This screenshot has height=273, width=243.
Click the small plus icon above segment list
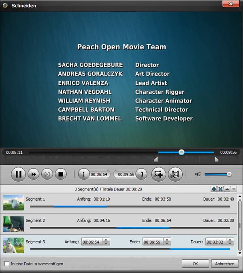pos(213,189)
